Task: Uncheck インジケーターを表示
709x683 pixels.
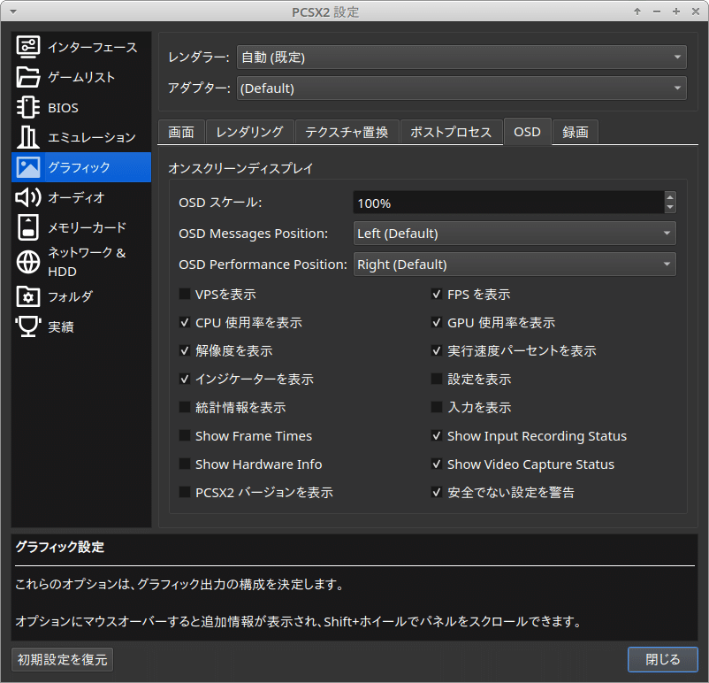Action: pyautogui.click(x=185, y=379)
